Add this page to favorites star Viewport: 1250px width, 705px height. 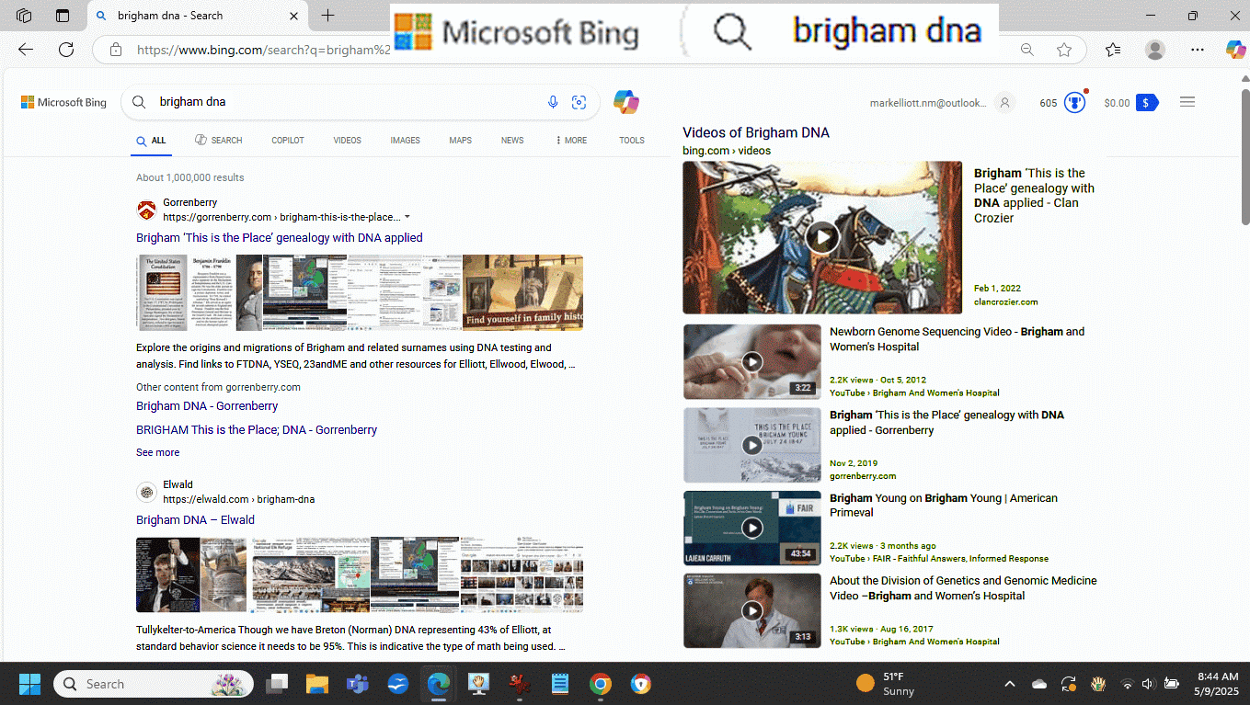click(1064, 50)
